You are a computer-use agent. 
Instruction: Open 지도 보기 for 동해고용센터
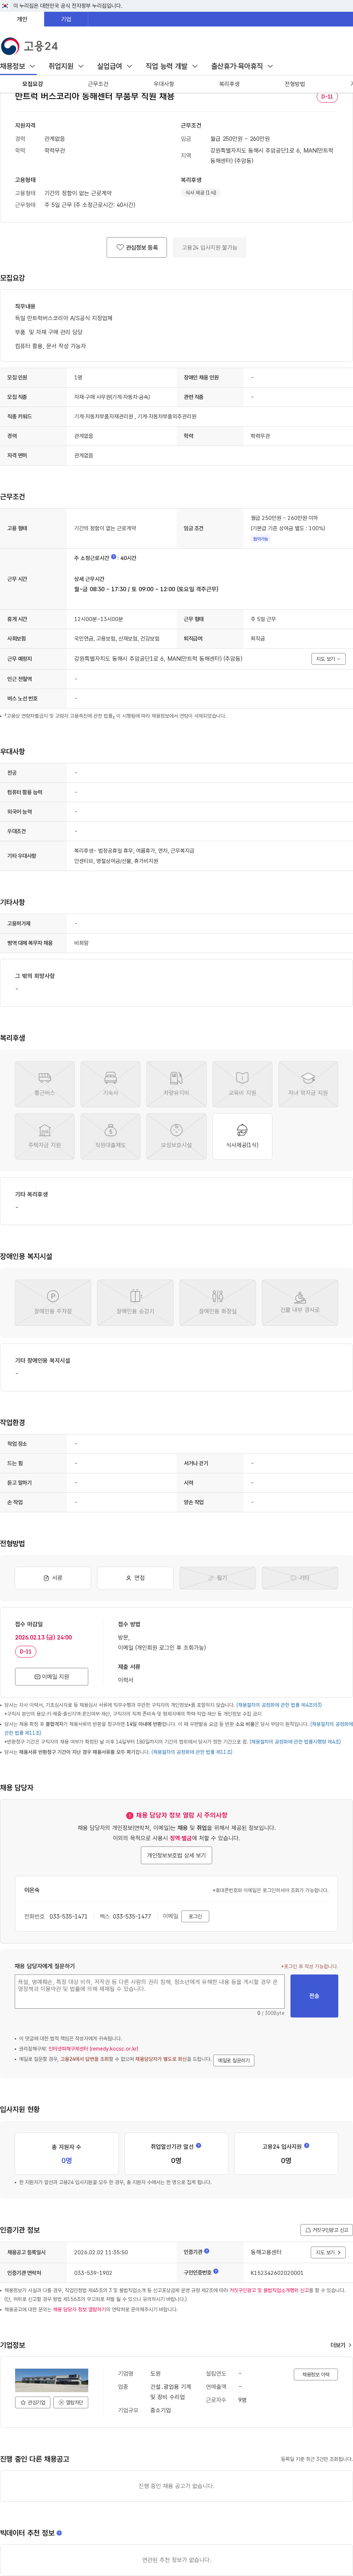(328, 2252)
